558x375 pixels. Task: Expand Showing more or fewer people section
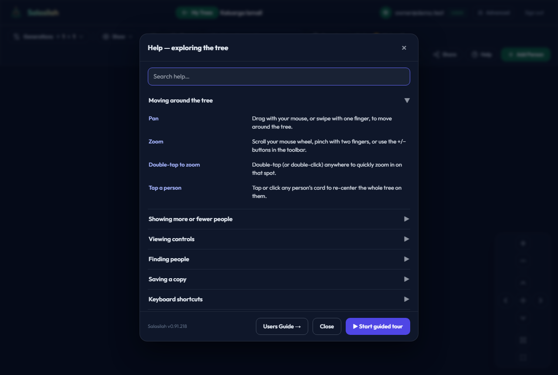coord(279,219)
